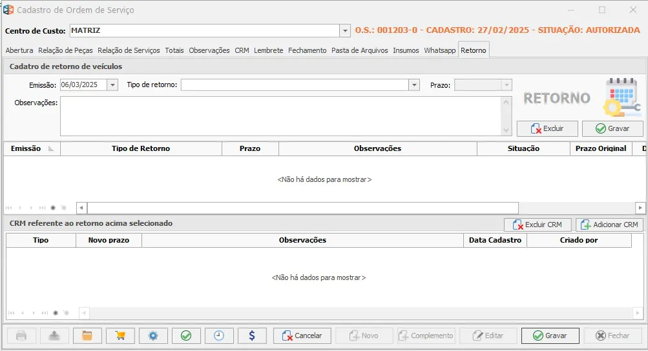The width and height of the screenshot is (648, 351).
Task: Open the Tipo de retorno dropdown
Action: pos(414,85)
